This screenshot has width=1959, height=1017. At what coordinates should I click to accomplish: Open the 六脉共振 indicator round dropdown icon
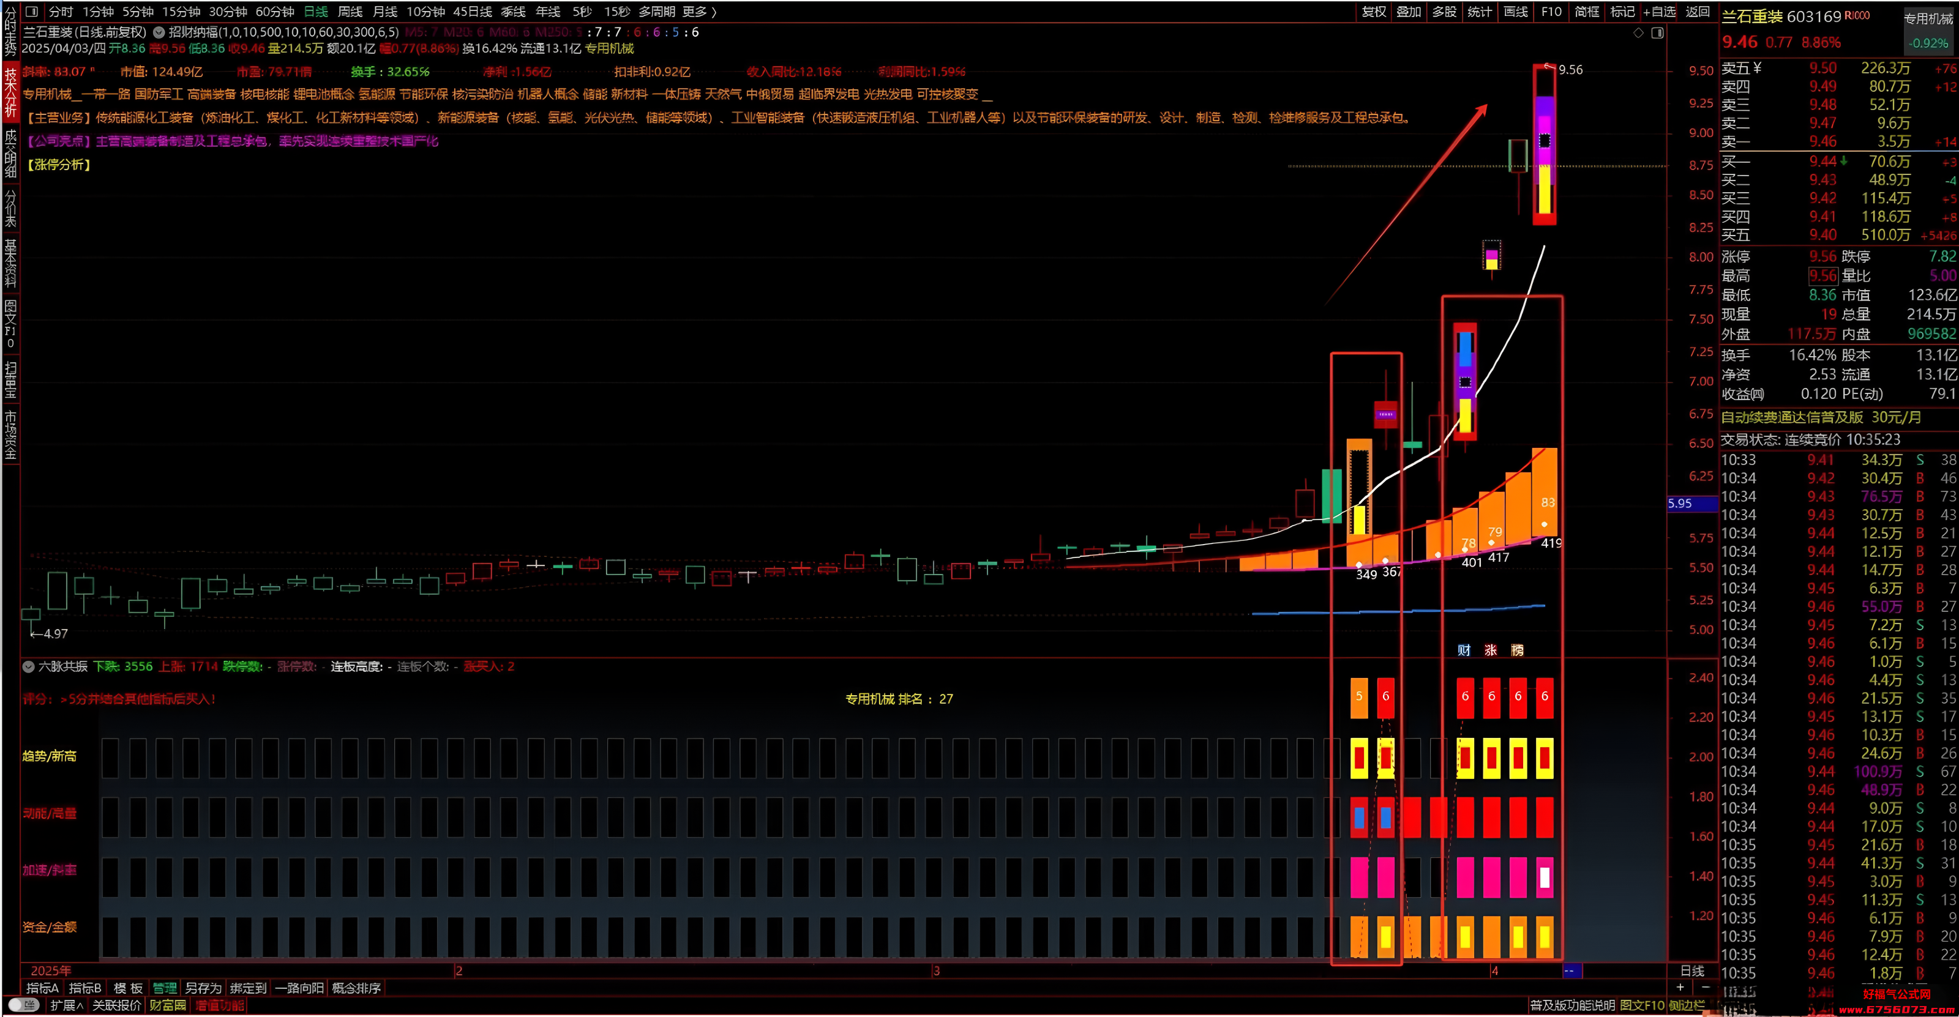coord(29,666)
